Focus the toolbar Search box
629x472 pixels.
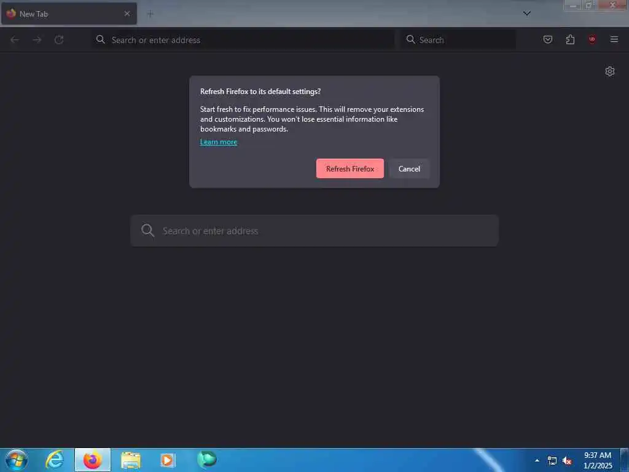458,40
